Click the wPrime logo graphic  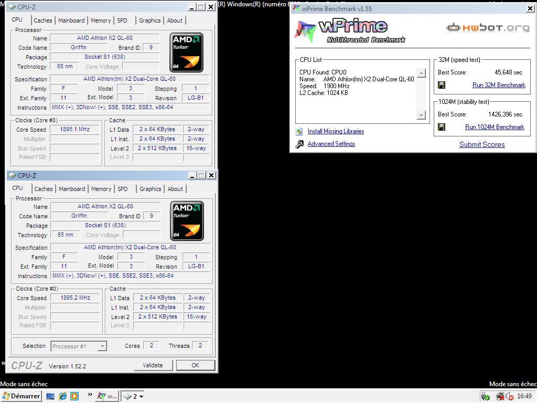click(x=350, y=31)
